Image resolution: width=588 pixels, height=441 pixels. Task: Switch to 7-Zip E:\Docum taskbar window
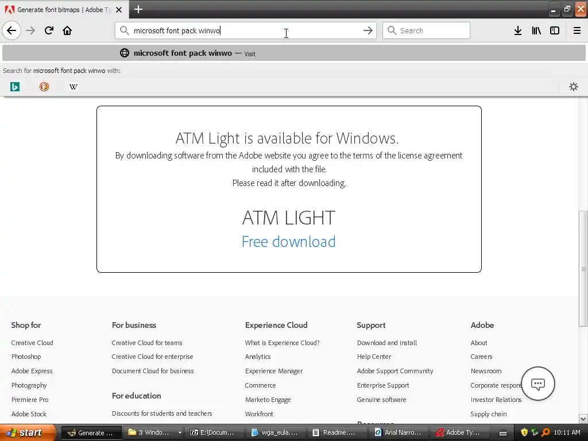pos(215,432)
